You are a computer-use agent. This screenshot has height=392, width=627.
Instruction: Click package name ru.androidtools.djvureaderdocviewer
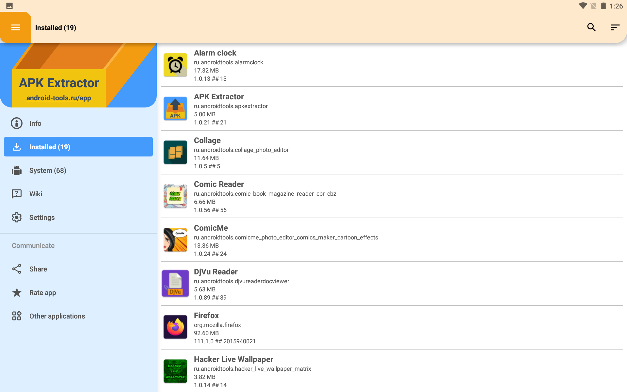coord(242,281)
